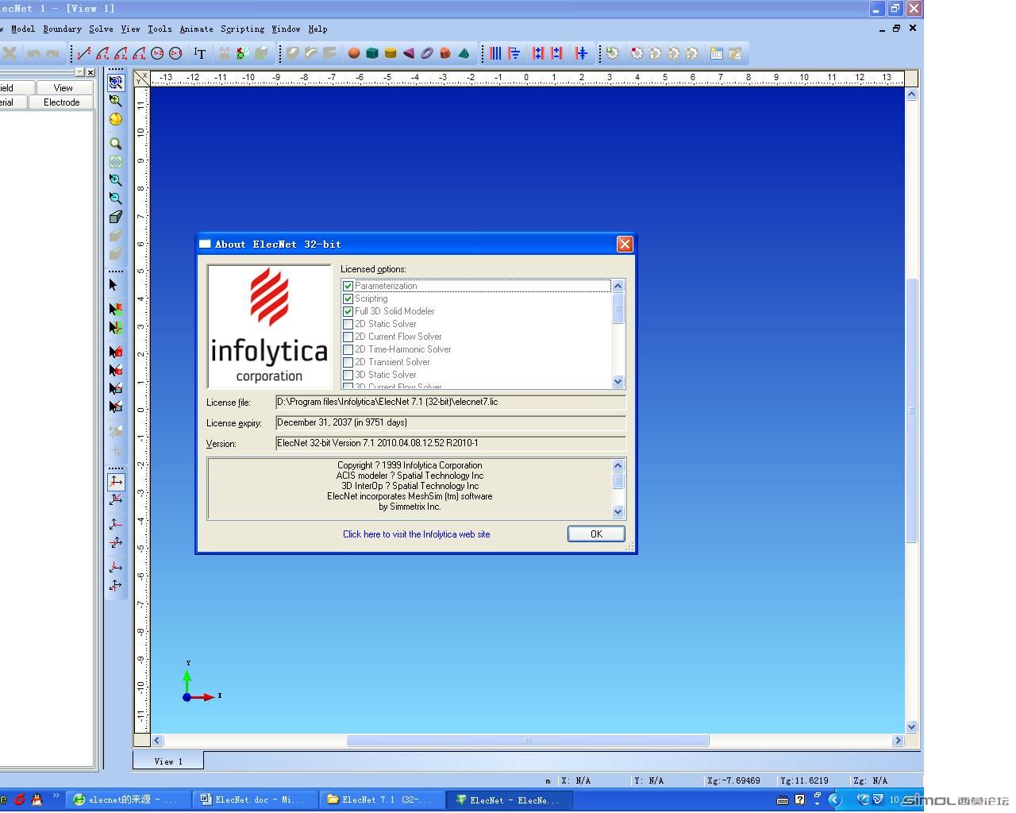Click the bottom-most axes orientation icon
The width and height of the screenshot is (1016, 813).
[x=116, y=585]
